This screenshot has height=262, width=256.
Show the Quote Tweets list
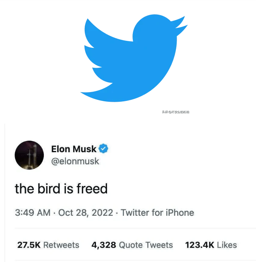pyautogui.click(x=146, y=245)
